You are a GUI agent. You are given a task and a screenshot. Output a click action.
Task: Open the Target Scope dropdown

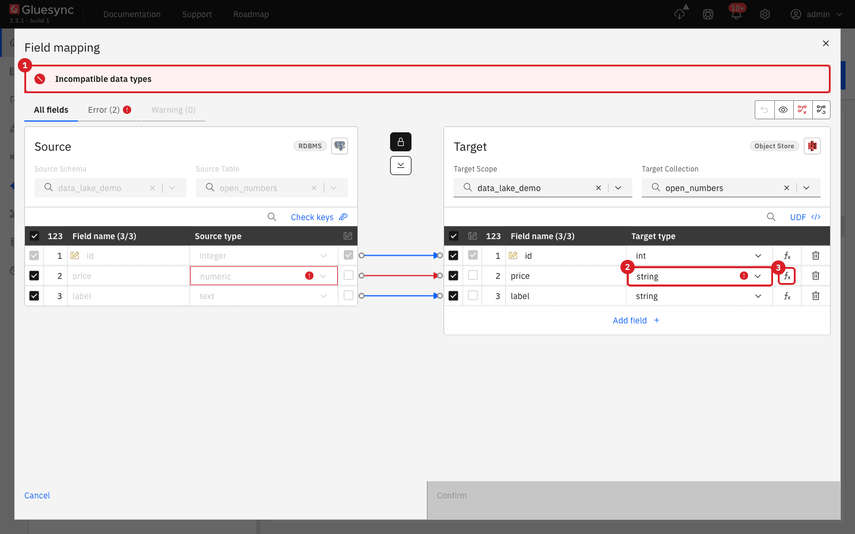(x=618, y=188)
